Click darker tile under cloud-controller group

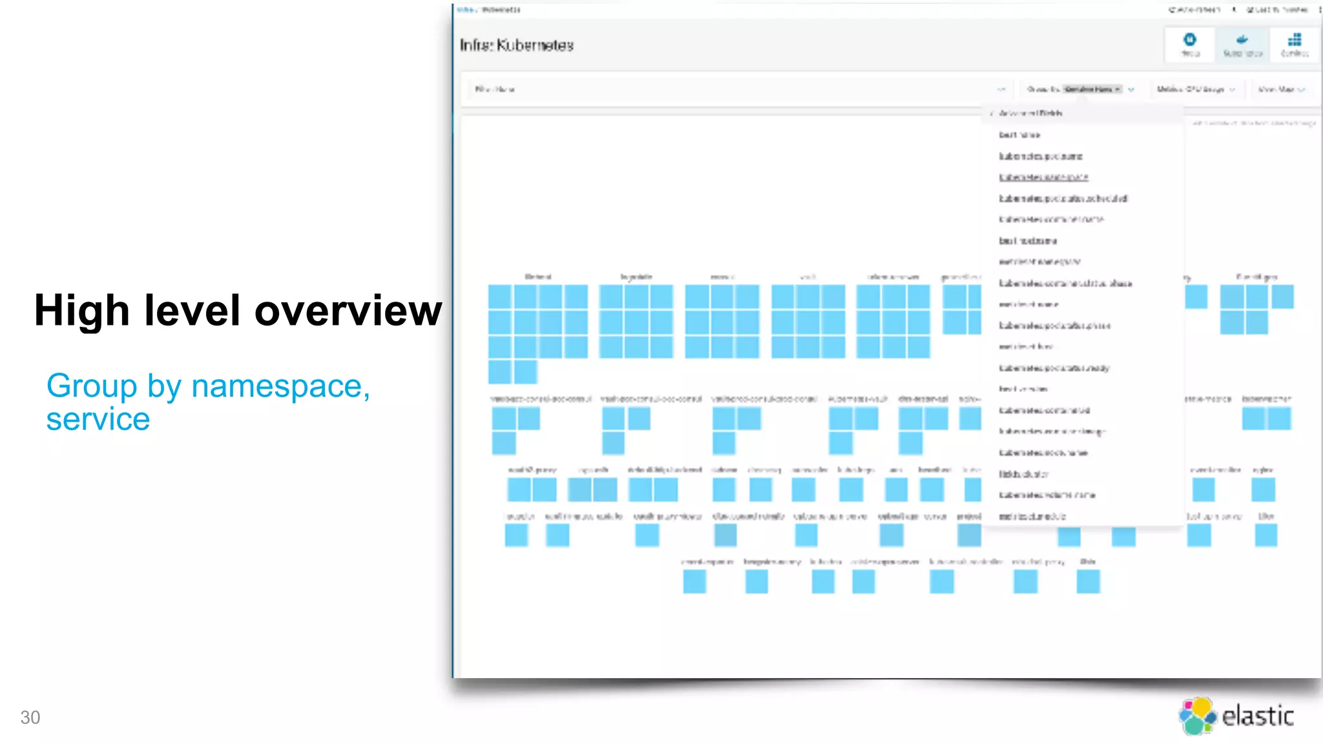pyautogui.click(x=725, y=535)
